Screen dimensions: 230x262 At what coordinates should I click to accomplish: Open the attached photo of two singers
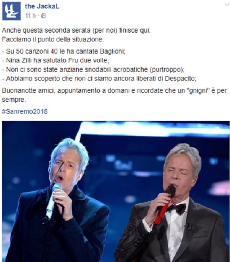coord(116,191)
